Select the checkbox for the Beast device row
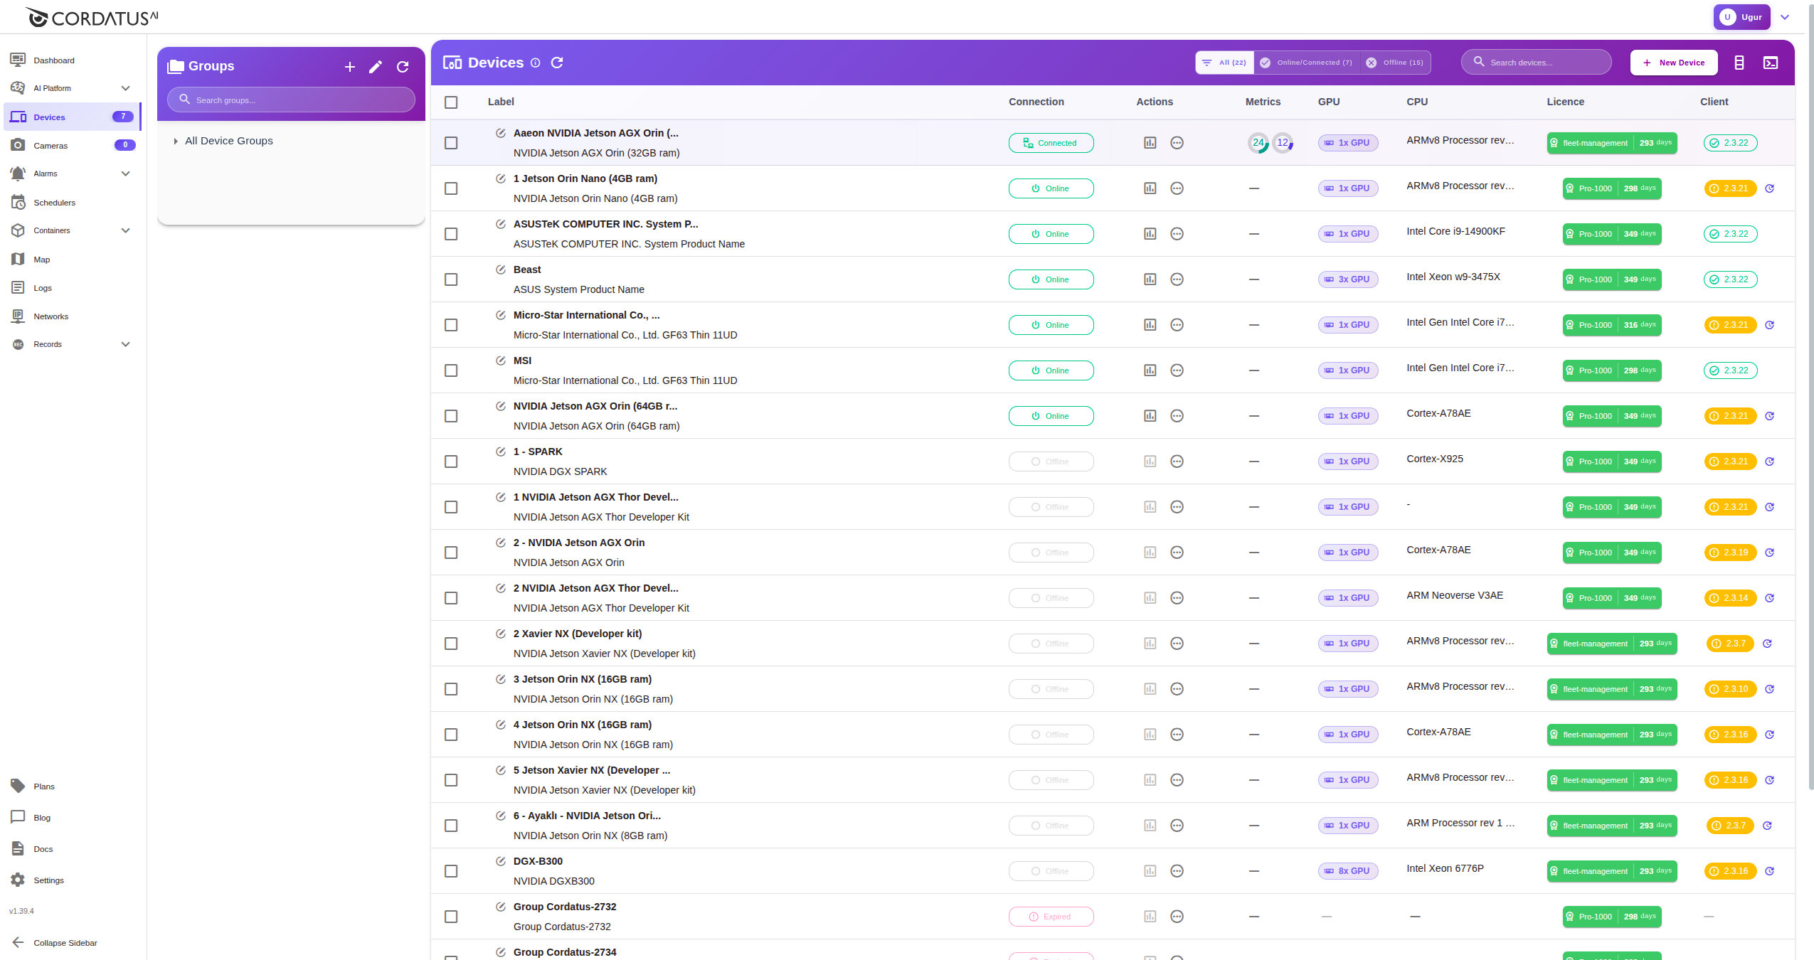This screenshot has height=960, width=1814. click(452, 279)
